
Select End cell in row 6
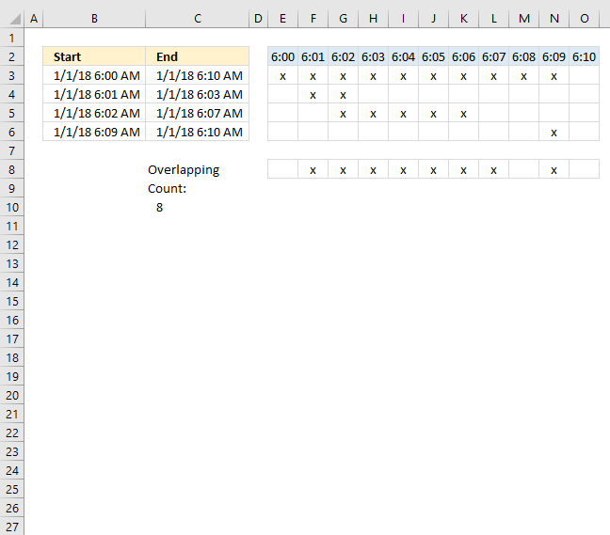tap(198, 132)
